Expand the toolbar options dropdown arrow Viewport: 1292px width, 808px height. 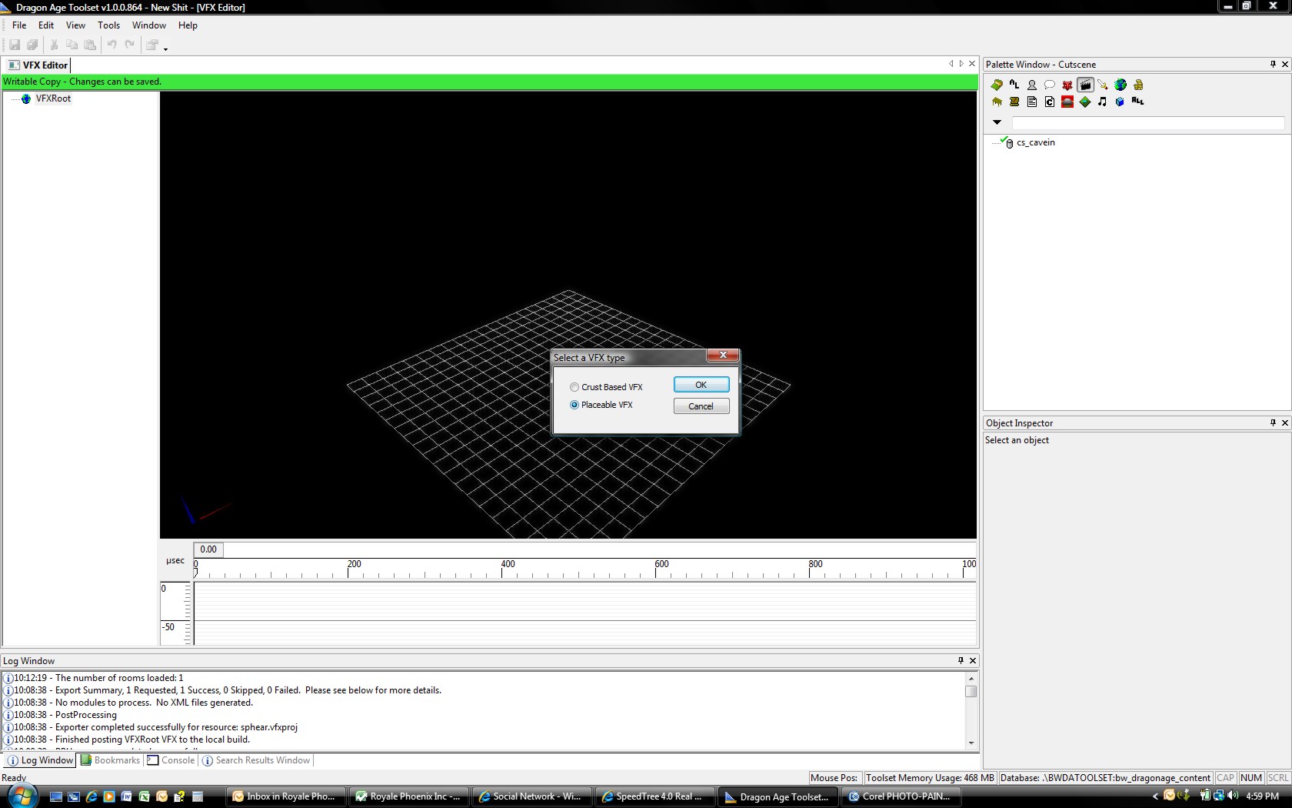pyautogui.click(x=166, y=48)
